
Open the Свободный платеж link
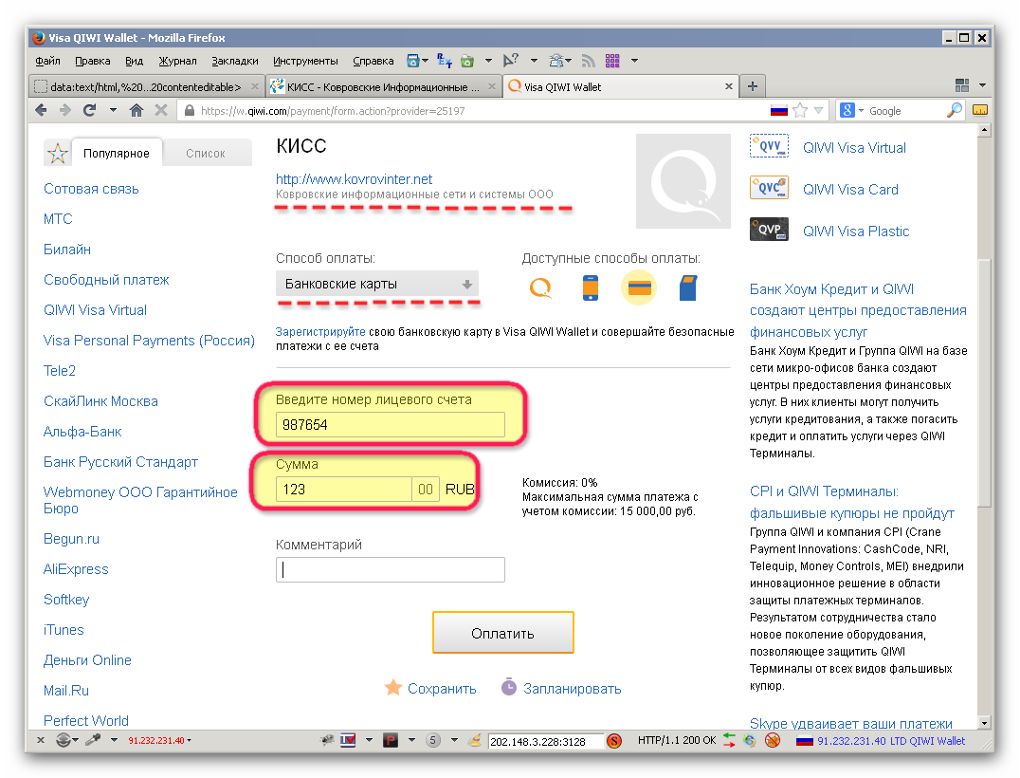(x=106, y=280)
